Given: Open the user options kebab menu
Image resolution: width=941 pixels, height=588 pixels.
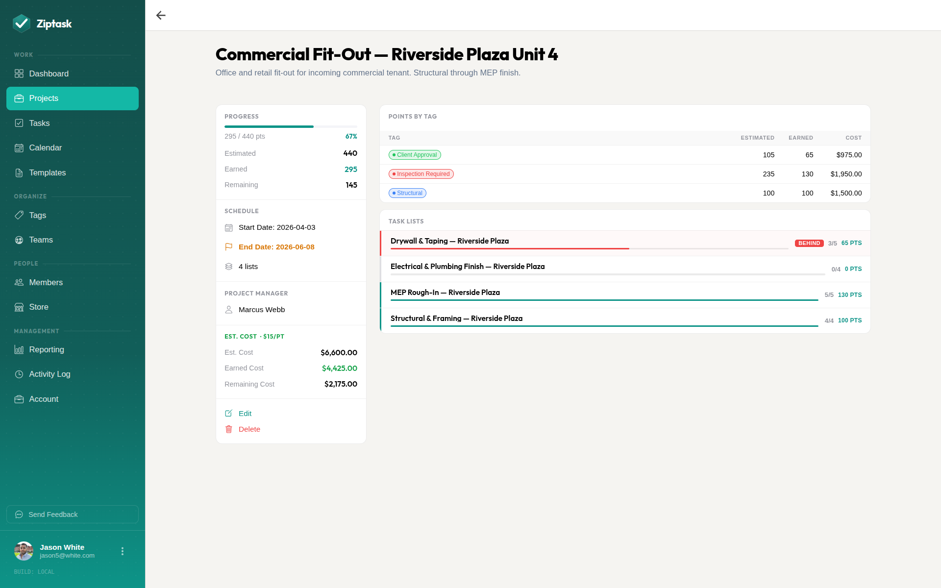Looking at the screenshot, I should click(x=123, y=551).
